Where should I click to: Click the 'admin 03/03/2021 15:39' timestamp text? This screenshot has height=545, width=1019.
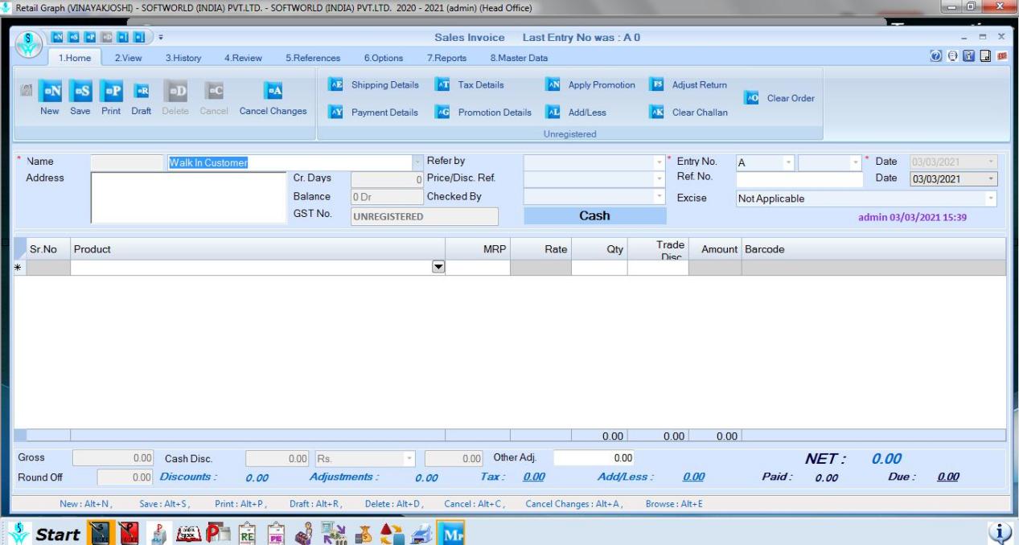point(913,217)
